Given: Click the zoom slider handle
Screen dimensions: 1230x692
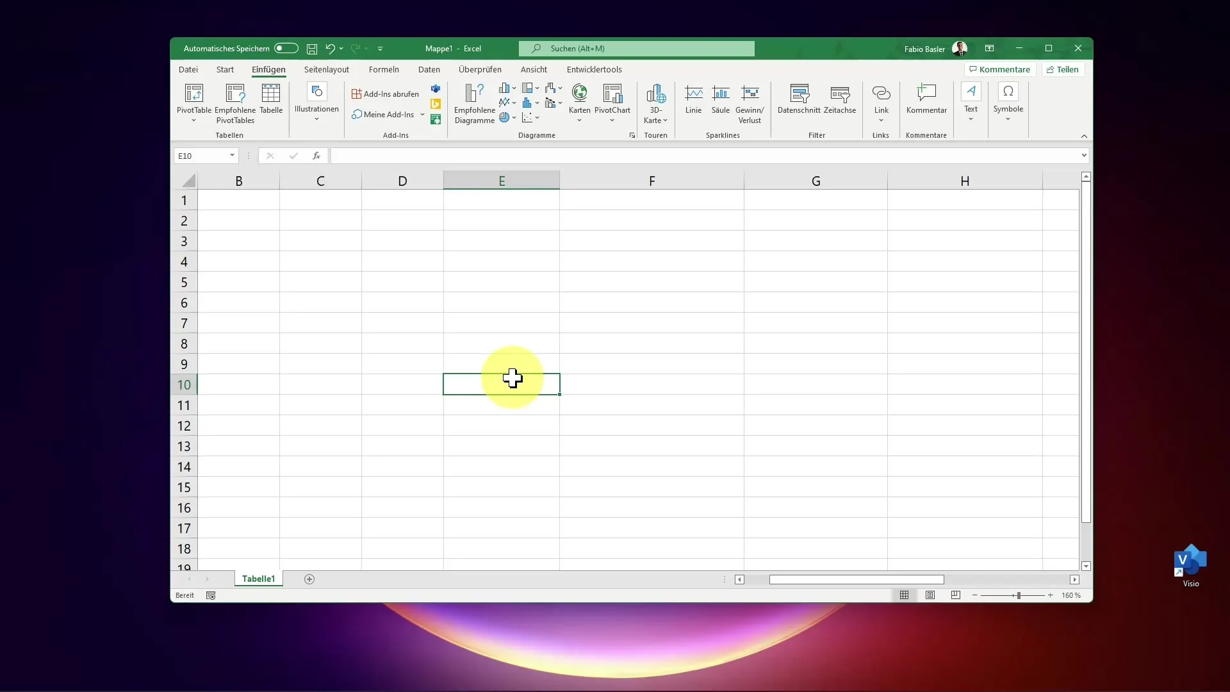Looking at the screenshot, I should click(1019, 595).
